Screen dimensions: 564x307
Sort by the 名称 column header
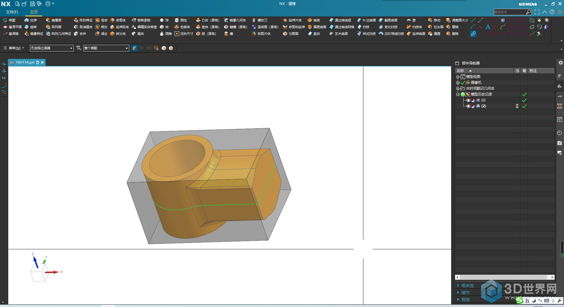[484, 71]
